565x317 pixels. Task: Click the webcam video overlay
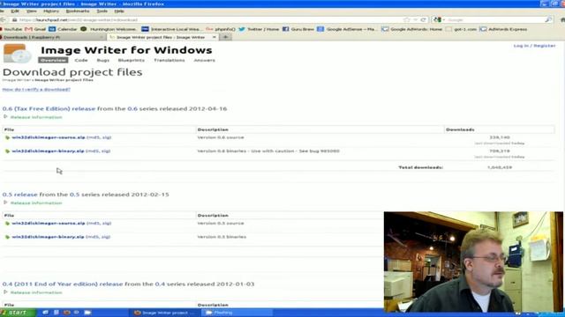(473, 262)
